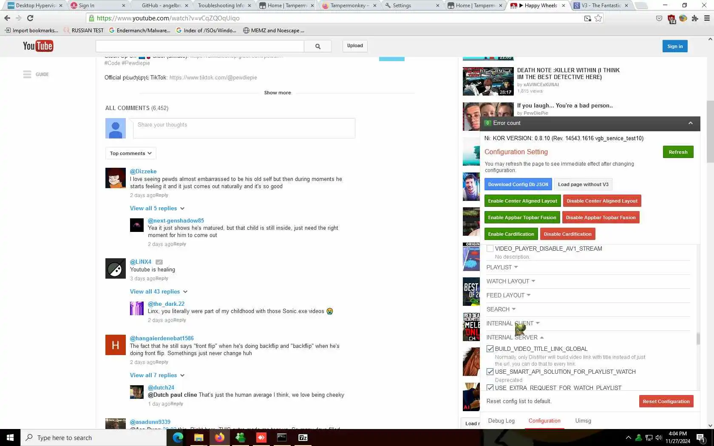Viewport: 714px width, 446px height.
Task: Switch to the GitHub browser tab
Action: (x=161, y=6)
